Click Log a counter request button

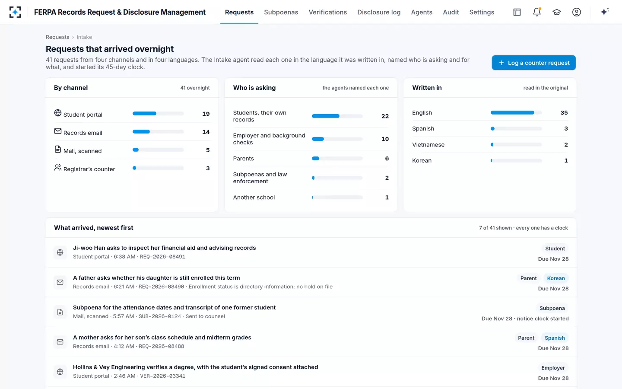pos(534,63)
